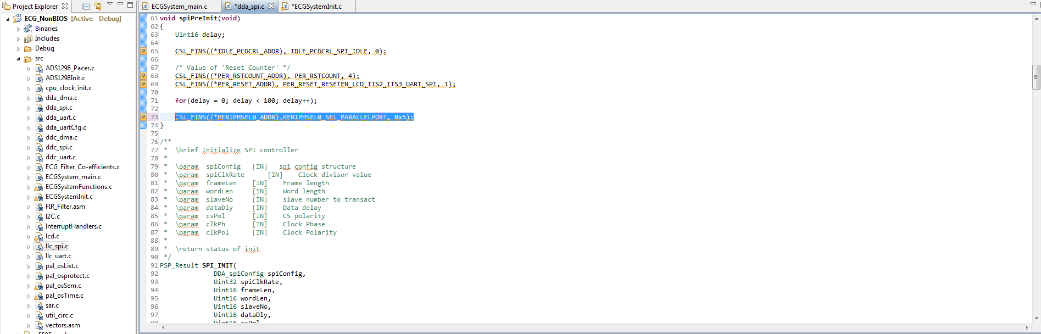This screenshot has height=334, width=1041.
Task: Maximize the Project Explorer view
Action: 130,5
